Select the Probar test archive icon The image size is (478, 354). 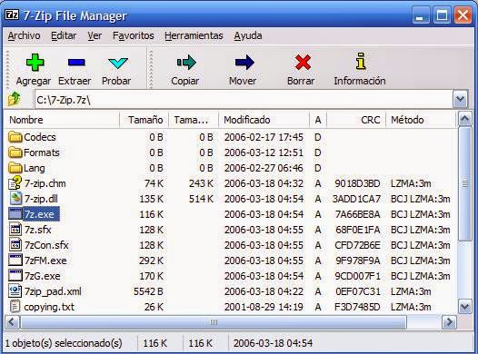tap(117, 63)
